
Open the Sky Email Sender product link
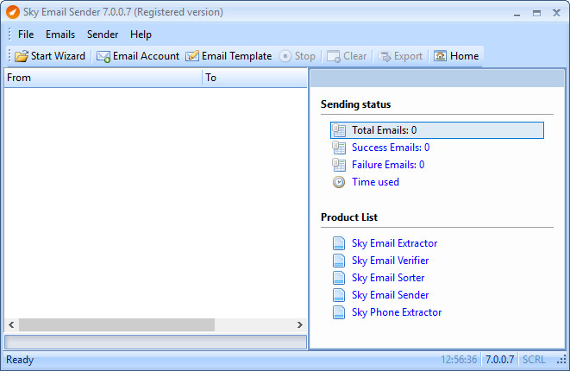390,295
